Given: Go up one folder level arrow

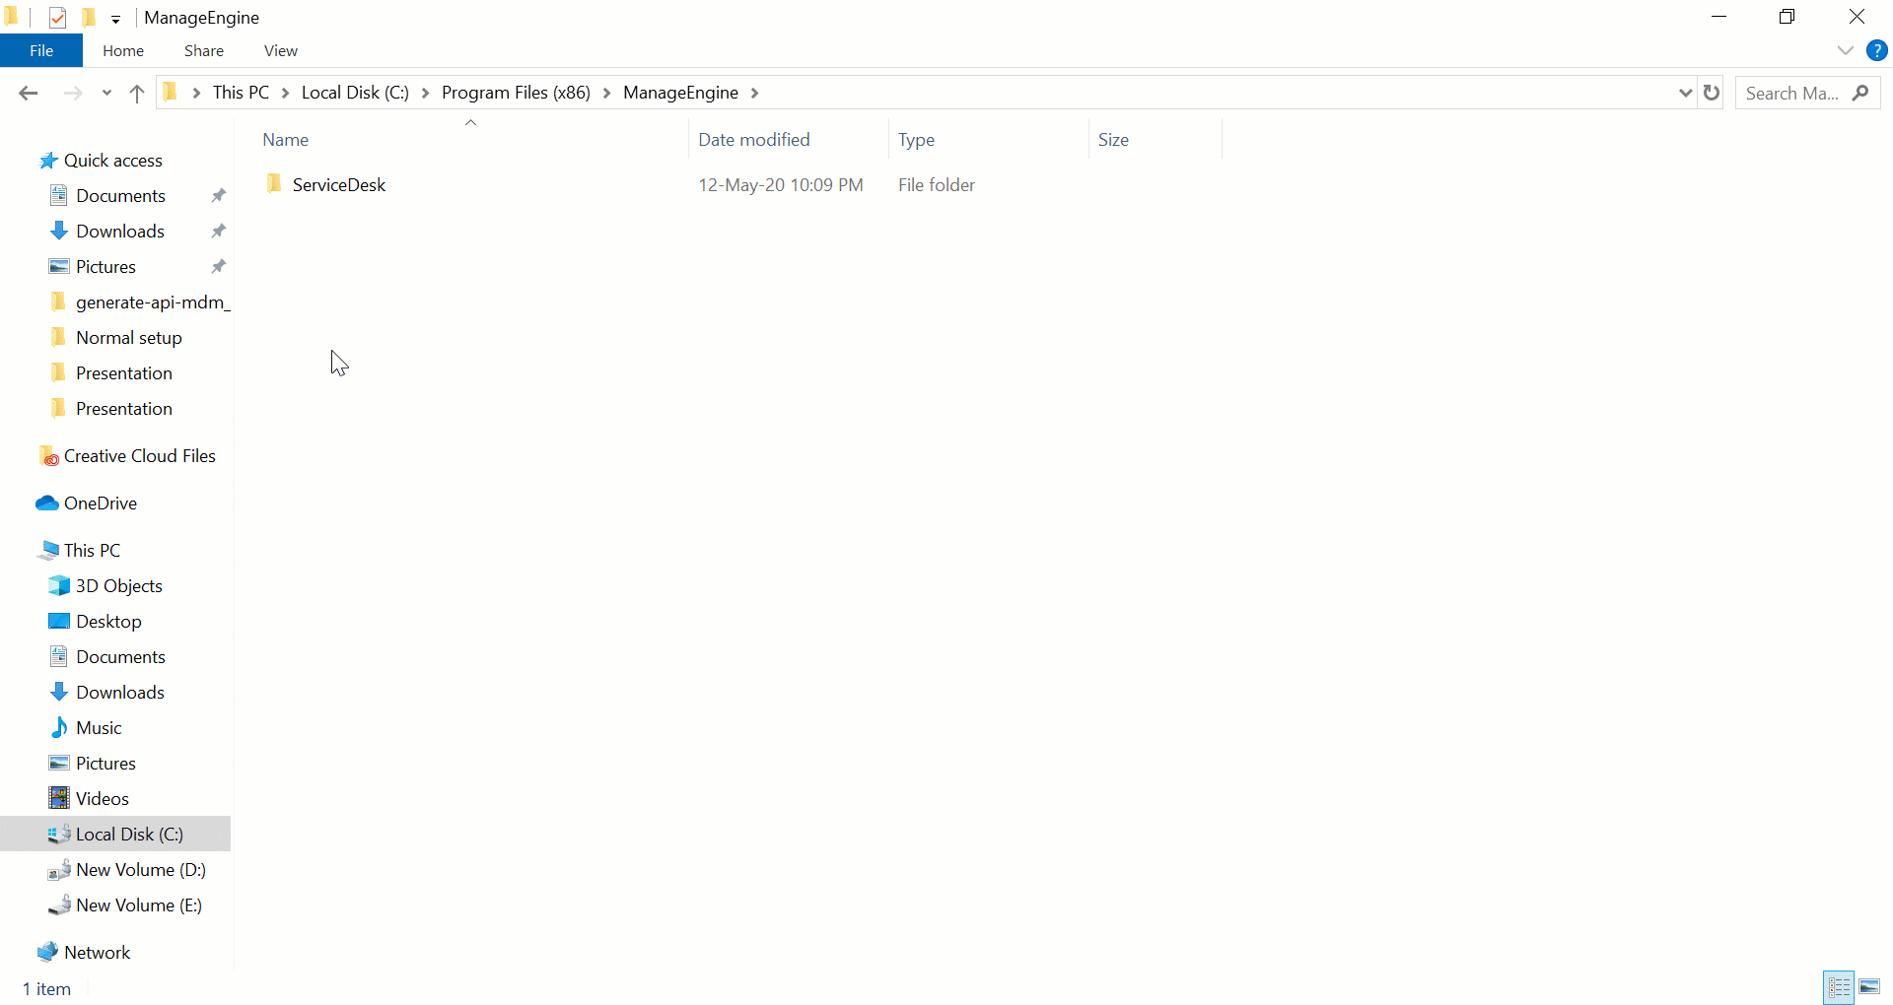Looking at the screenshot, I should [x=137, y=93].
